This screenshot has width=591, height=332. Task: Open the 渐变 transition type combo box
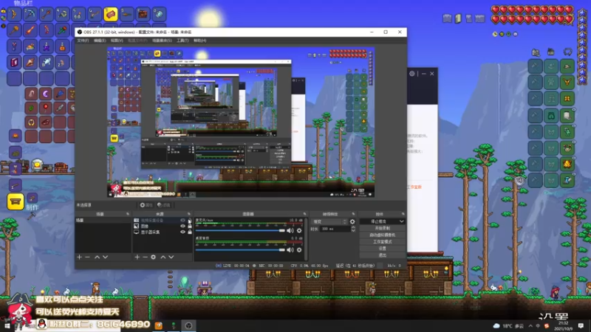[x=329, y=222]
